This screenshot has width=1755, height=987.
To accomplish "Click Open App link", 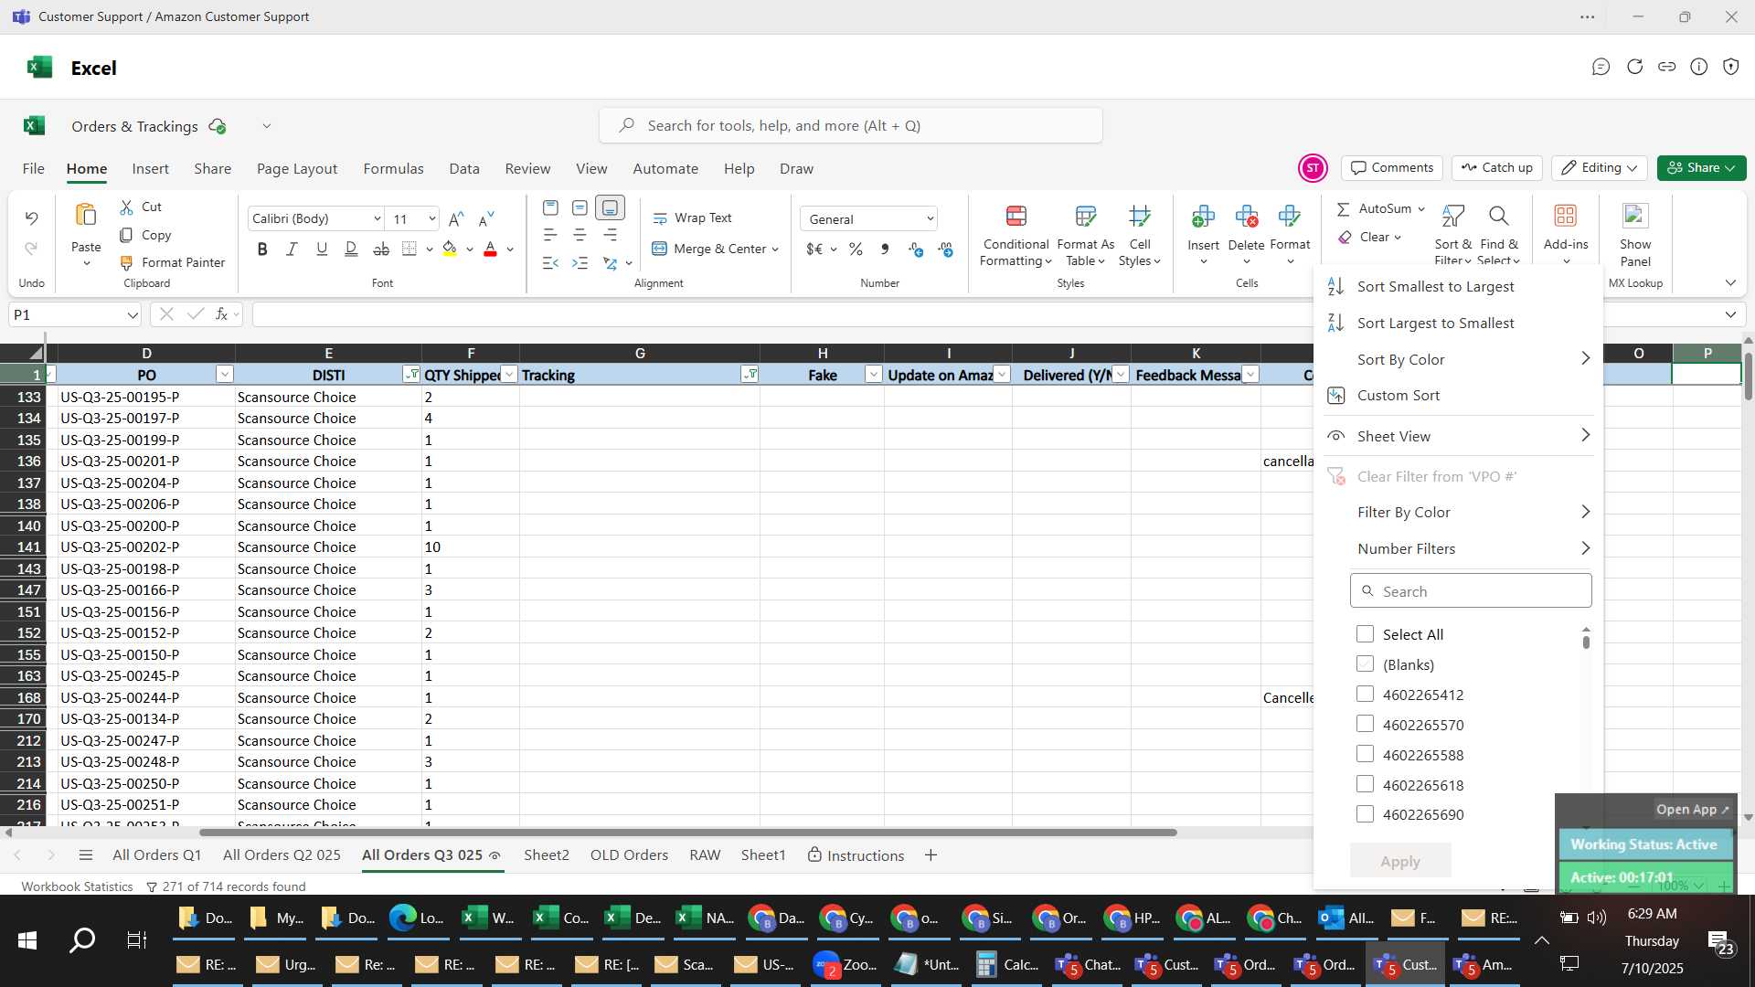I will point(1692,810).
